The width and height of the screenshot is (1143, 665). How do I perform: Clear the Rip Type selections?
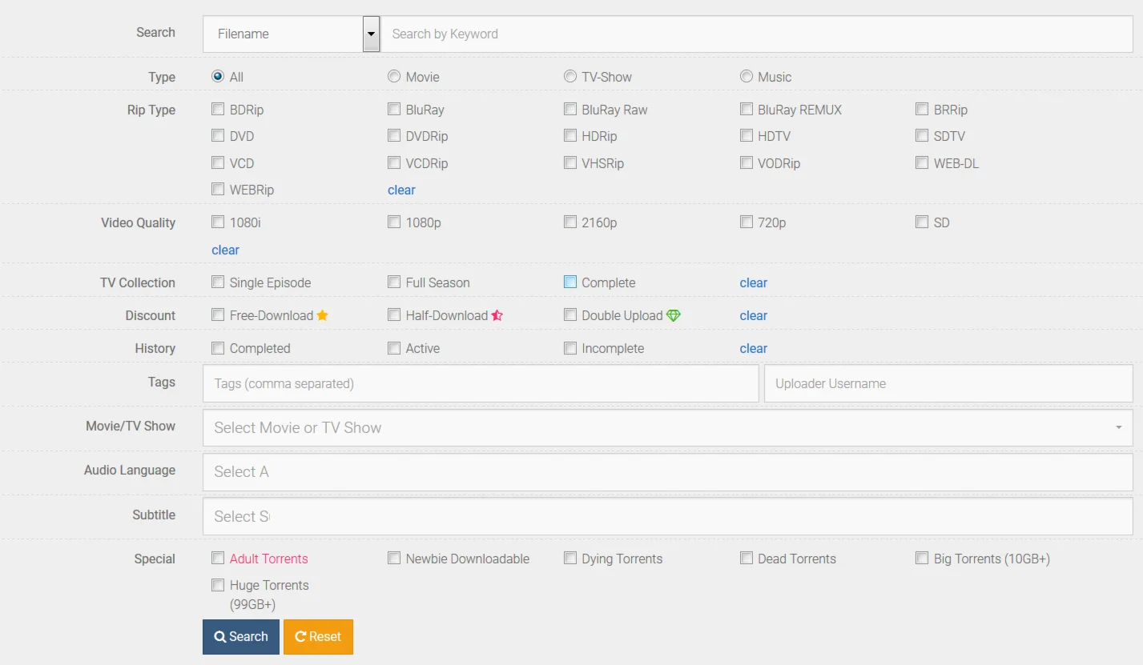[x=401, y=190]
